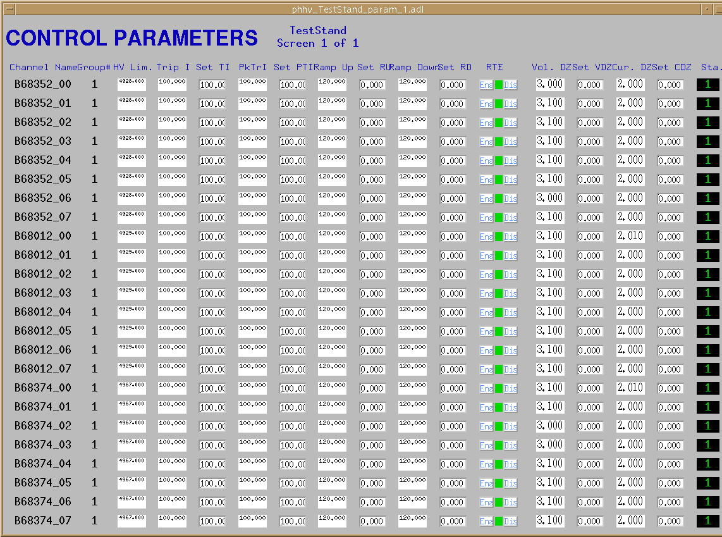Select Set VDZ field for B68352_06
722x537 pixels.
click(x=589, y=199)
